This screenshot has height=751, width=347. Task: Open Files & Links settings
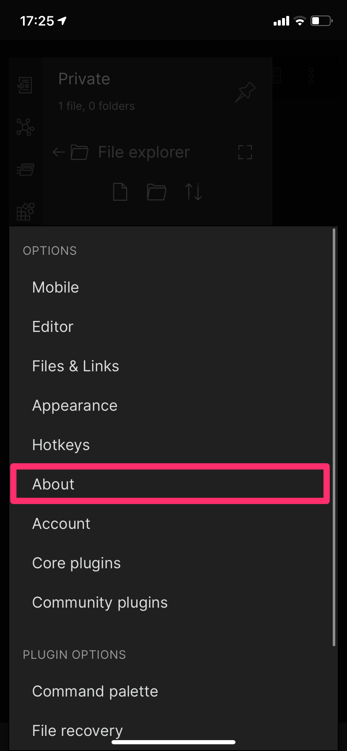pyautogui.click(x=75, y=366)
